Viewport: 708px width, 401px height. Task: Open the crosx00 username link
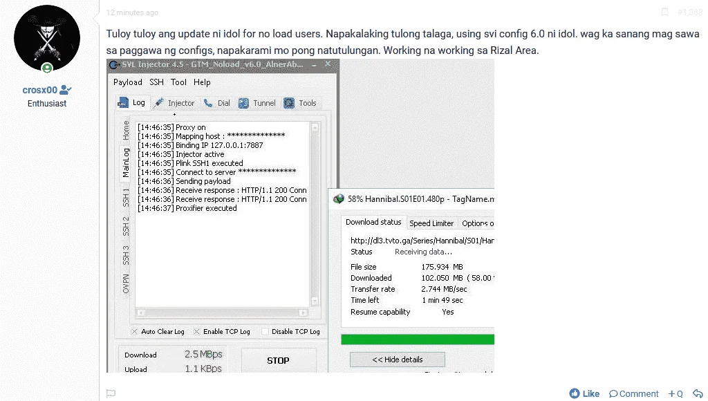coord(39,90)
